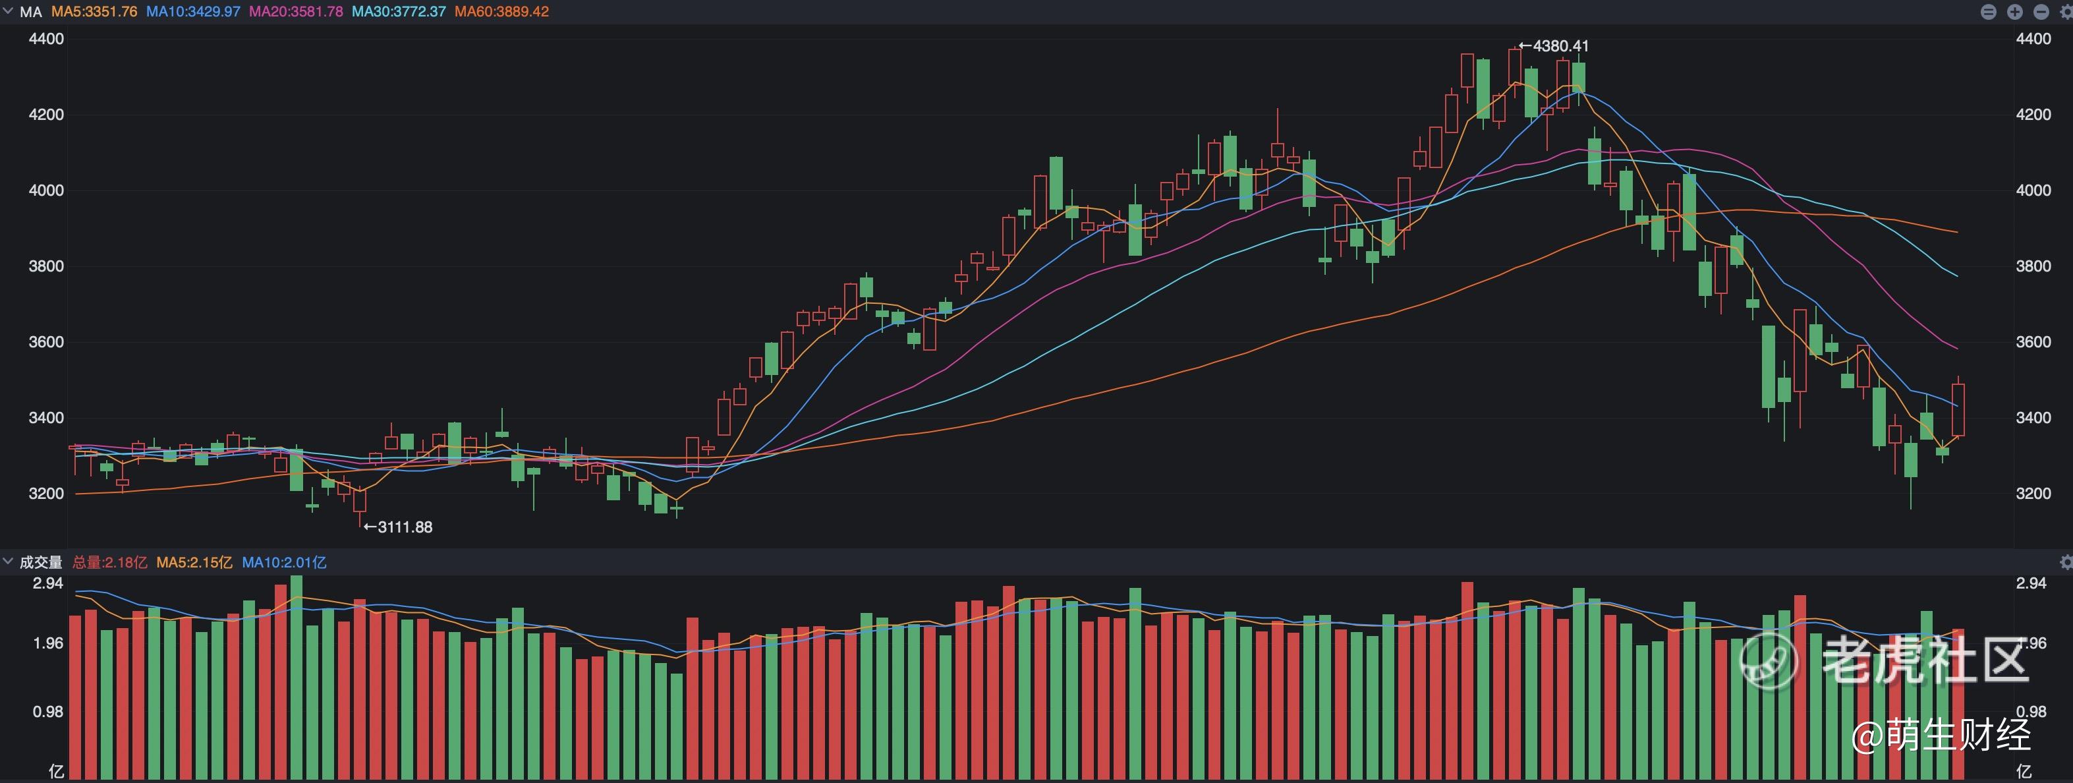The width and height of the screenshot is (2073, 783).
Task: Click the 3111.88 low price annotation
Action: [x=397, y=527]
